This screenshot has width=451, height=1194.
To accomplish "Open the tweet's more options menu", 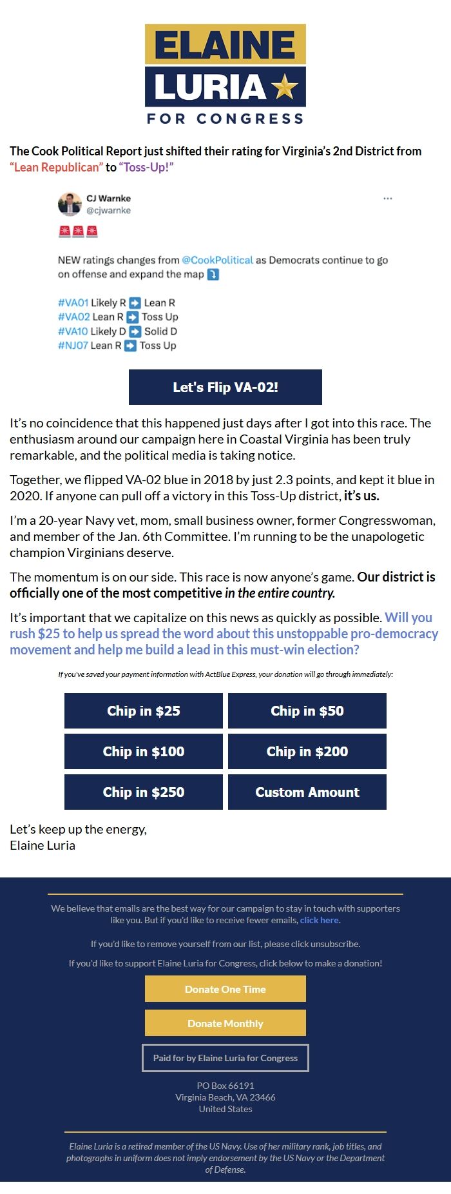I will 387,199.
